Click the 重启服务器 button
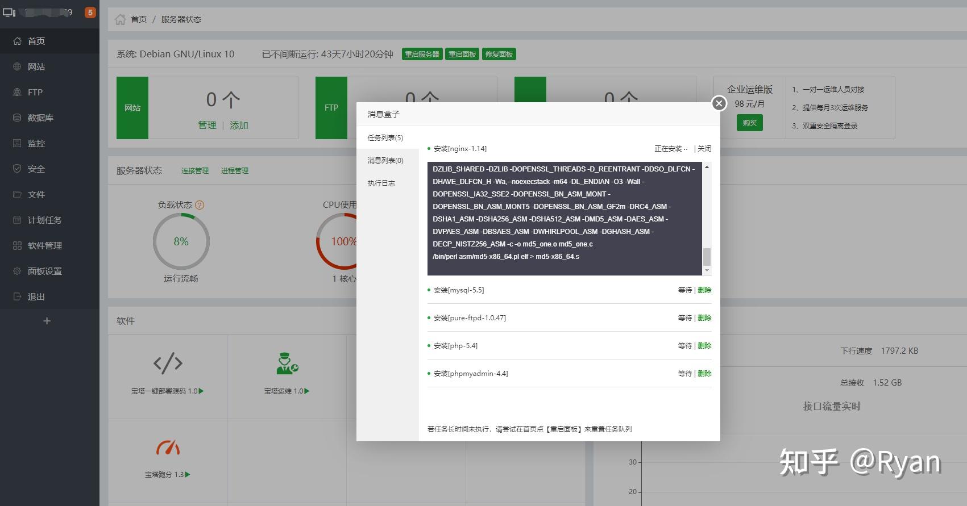Screen dimensions: 967x506 [x=422, y=54]
